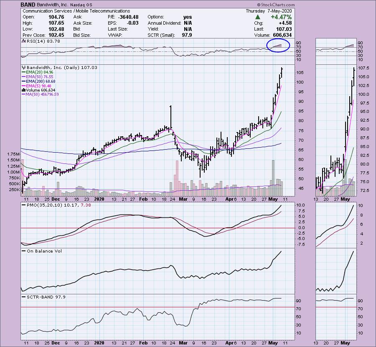Click the February 24 price spike bar
This screenshot has width=376, height=347.
point(170,117)
